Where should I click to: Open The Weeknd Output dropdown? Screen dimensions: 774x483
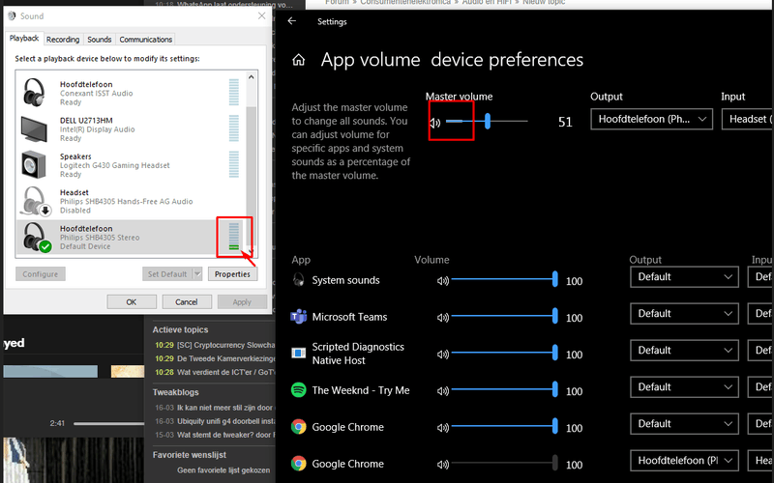pyautogui.click(x=684, y=387)
